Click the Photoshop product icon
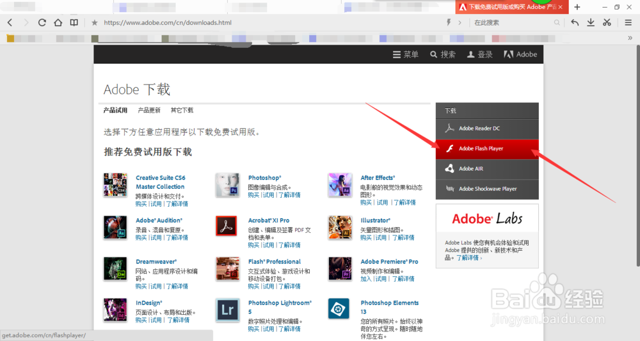The image size is (640, 341). point(227,185)
